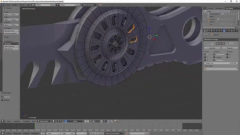This screenshot has width=240, height=135.
Task: Click the 3D View editor type icon
Action: click(x=3, y=121)
